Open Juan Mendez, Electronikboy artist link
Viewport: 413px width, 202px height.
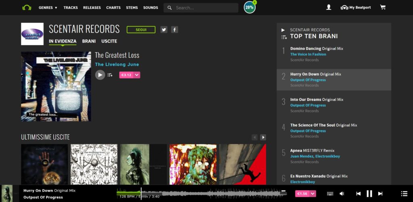[315, 156]
